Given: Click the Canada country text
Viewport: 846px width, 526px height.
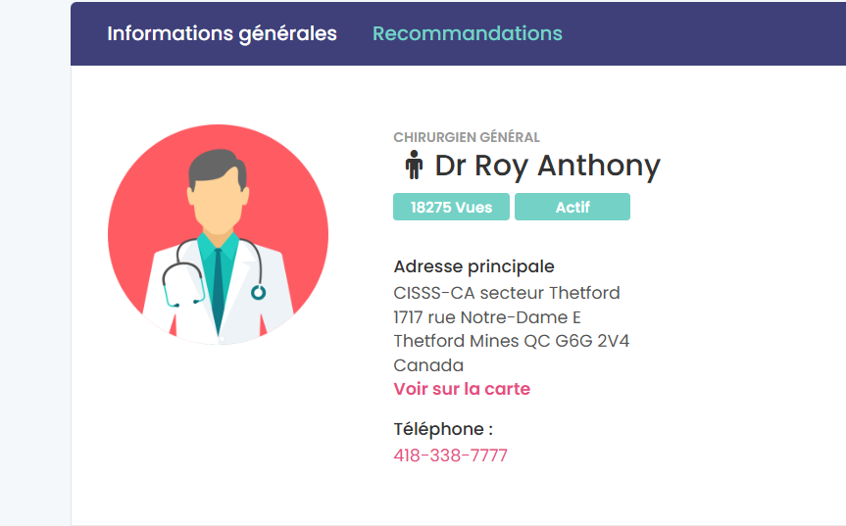Looking at the screenshot, I should pyautogui.click(x=428, y=365).
